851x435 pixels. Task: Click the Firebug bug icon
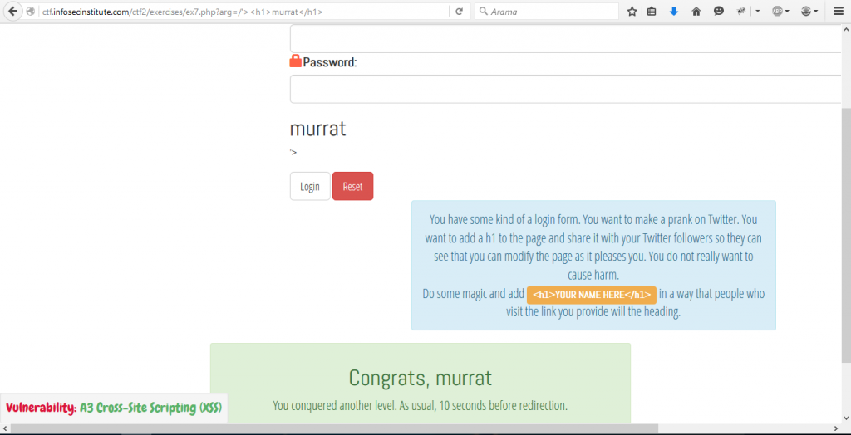740,12
